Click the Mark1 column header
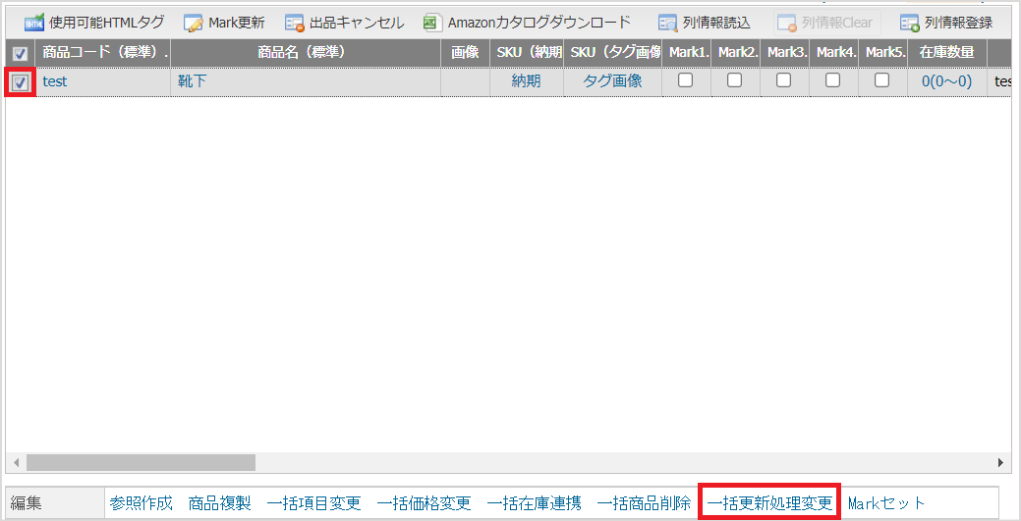The width and height of the screenshot is (1021, 521). click(686, 53)
